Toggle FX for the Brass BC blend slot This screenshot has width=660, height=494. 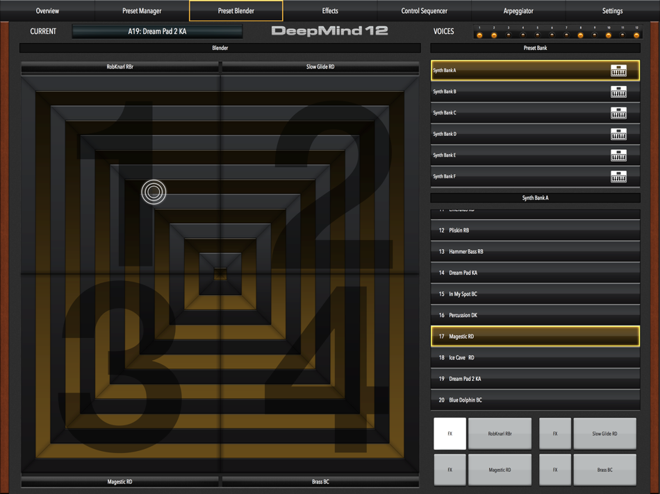click(x=555, y=469)
